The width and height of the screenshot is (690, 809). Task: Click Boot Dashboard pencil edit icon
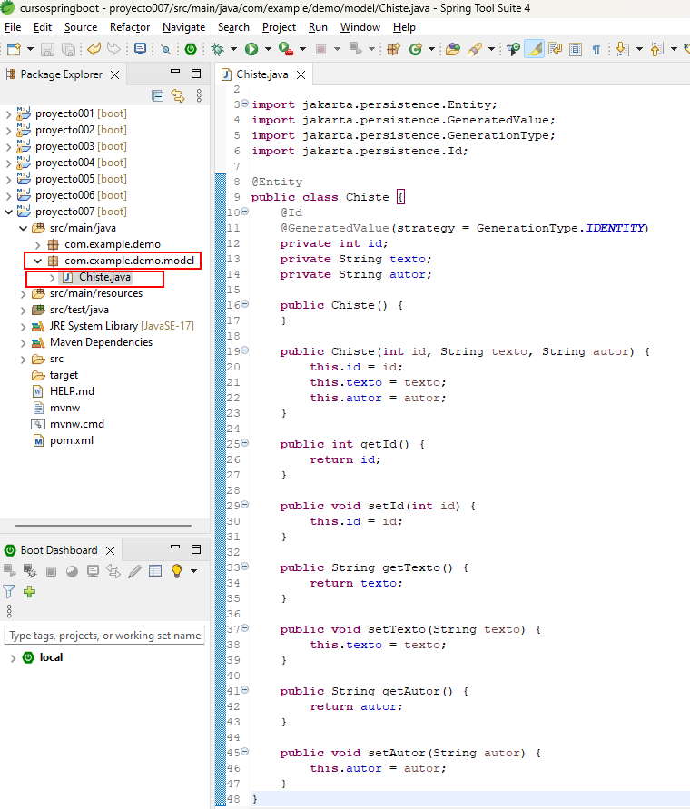(134, 571)
